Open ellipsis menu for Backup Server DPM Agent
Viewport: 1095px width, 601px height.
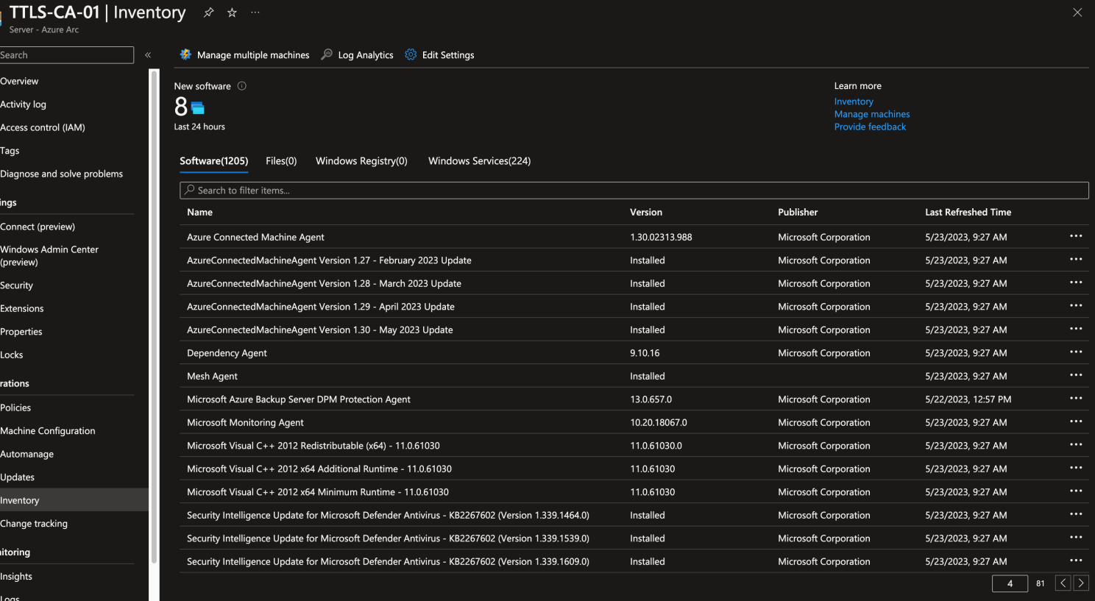click(1076, 399)
